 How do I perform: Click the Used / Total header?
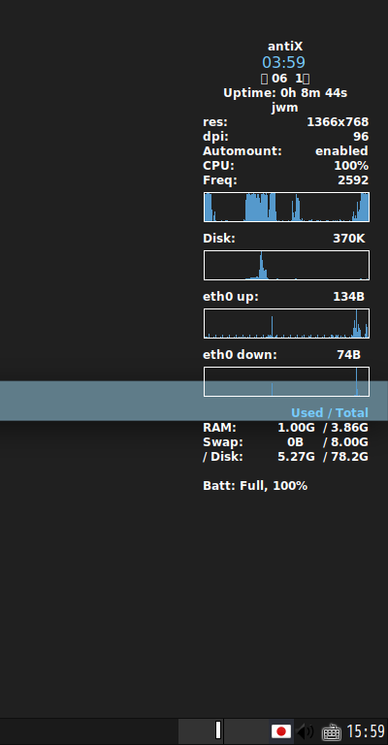coord(330,413)
